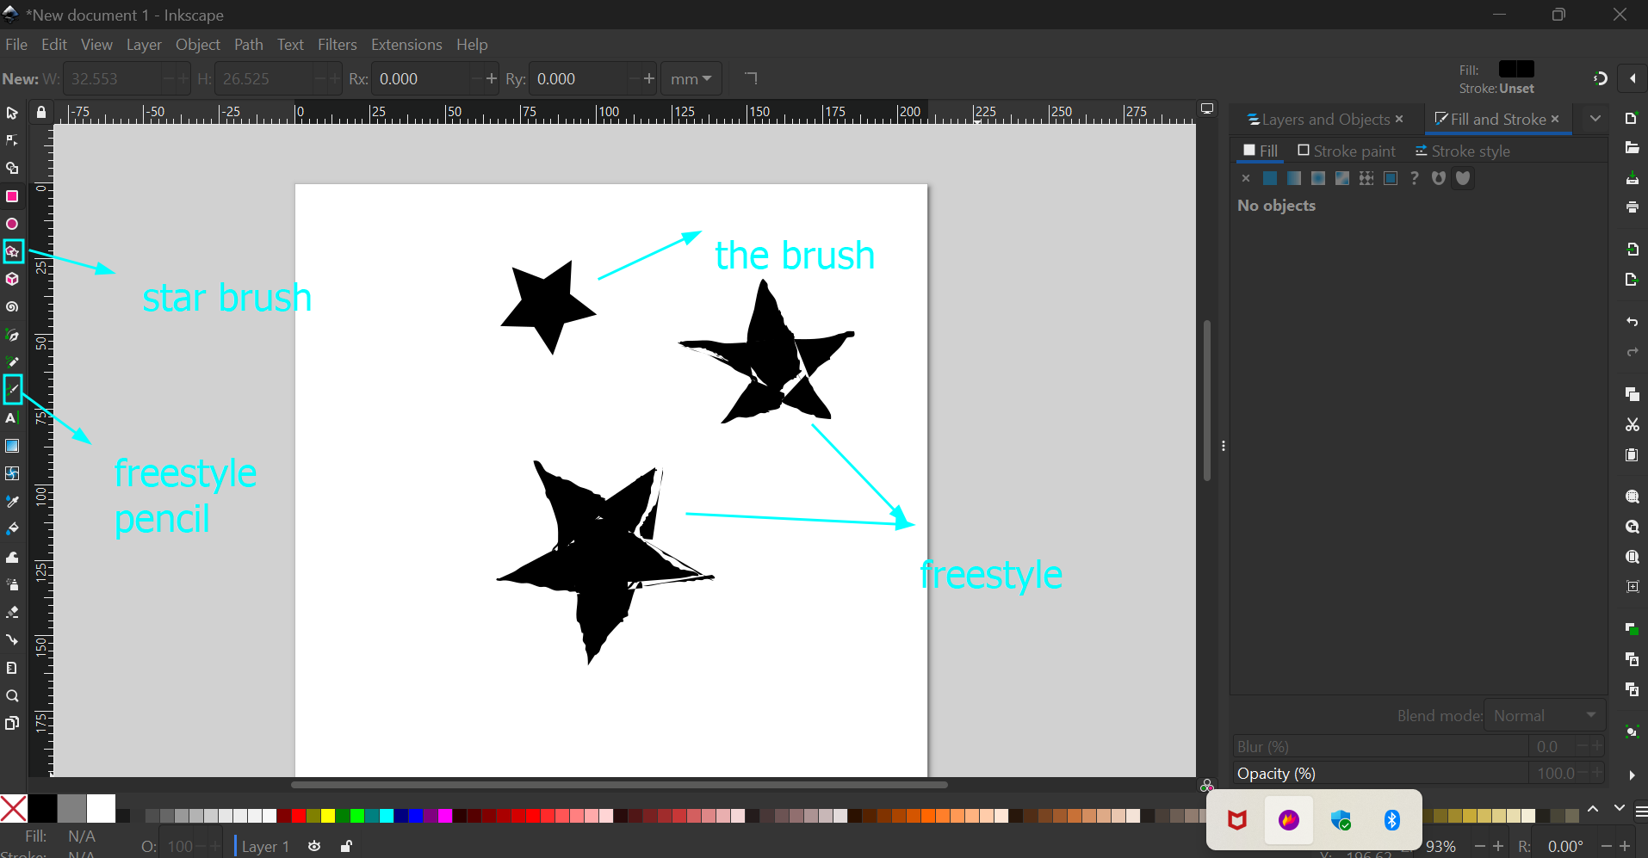Select the Pen Bezier tool
This screenshot has height=858, width=1648.
tap(12, 335)
